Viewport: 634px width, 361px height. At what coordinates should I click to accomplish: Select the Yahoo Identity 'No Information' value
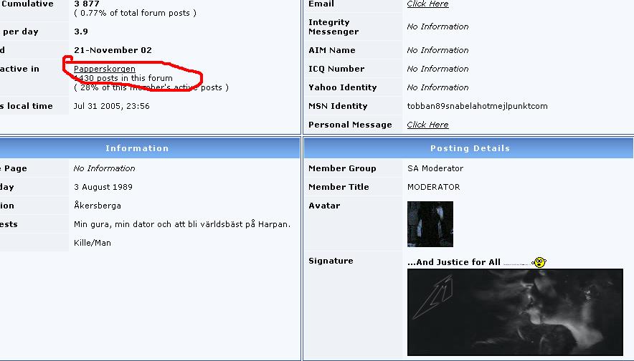[437, 87]
